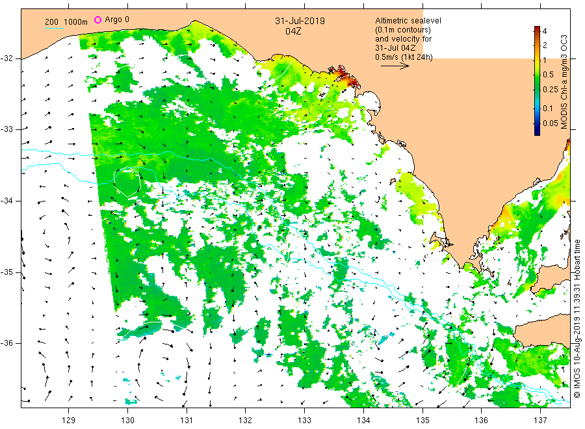
Task: Click the MODIS Chl-a mg/m3 OC3 label
Action: (x=564, y=82)
